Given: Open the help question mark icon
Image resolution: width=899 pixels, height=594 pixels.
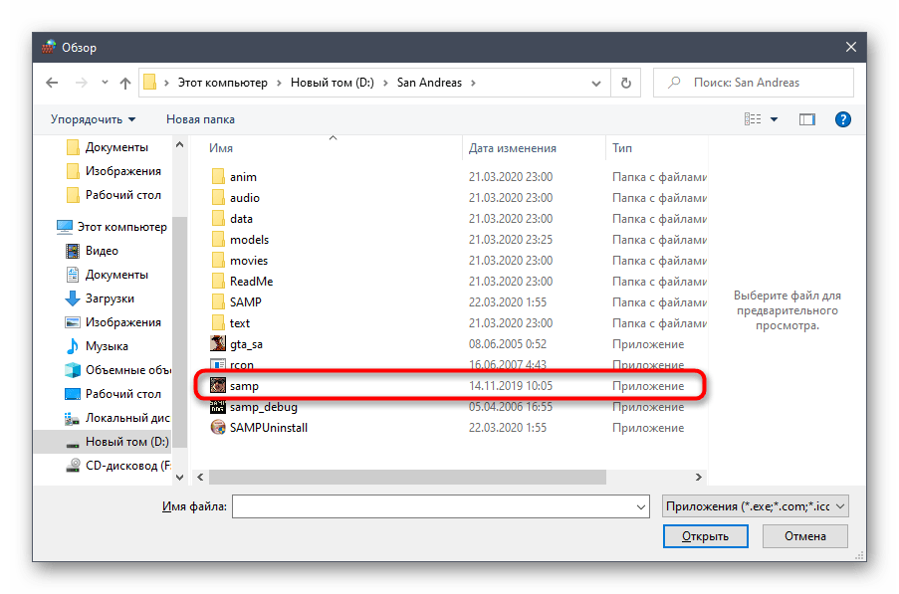Looking at the screenshot, I should [x=842, y=119].
